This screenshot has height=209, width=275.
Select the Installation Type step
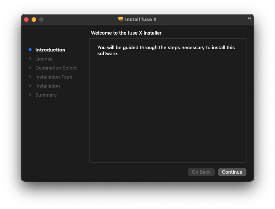tap(54, 77)
